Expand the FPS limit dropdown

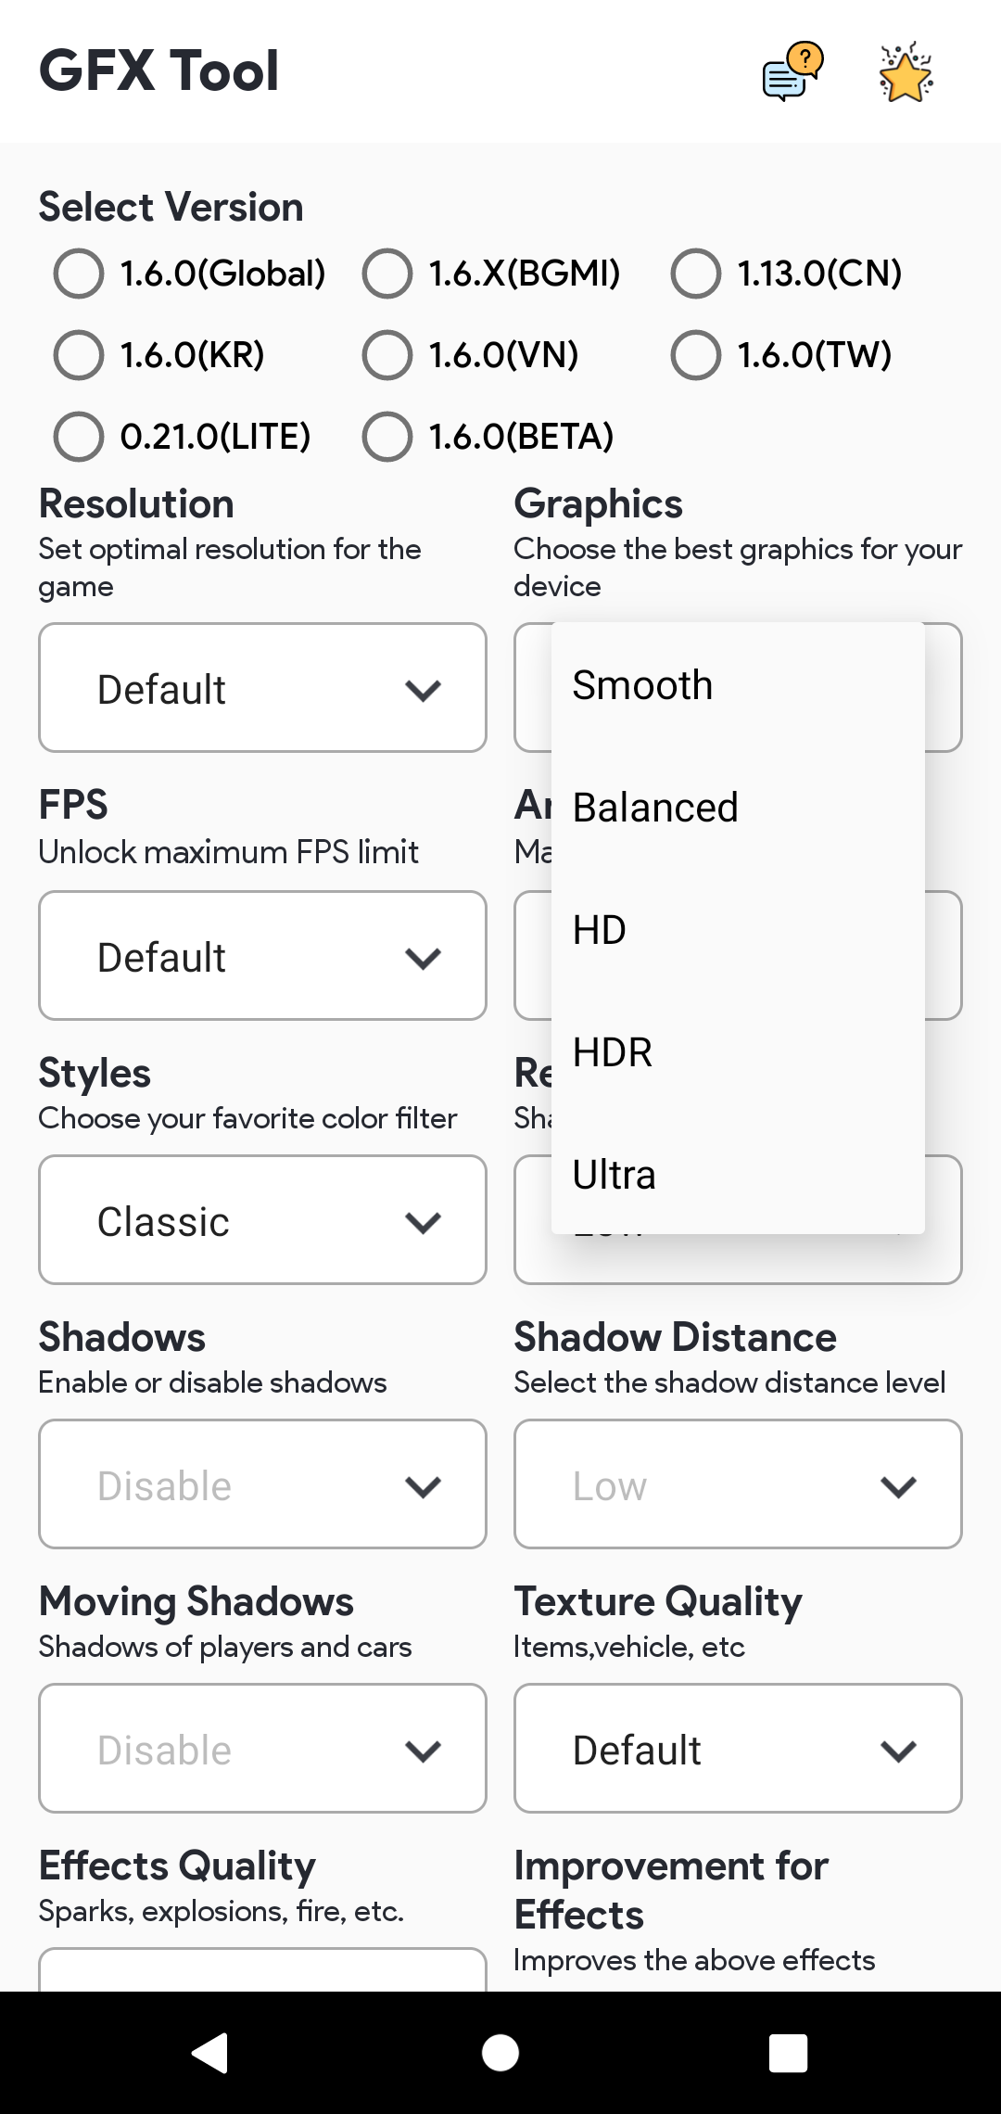tap(262, 956)
